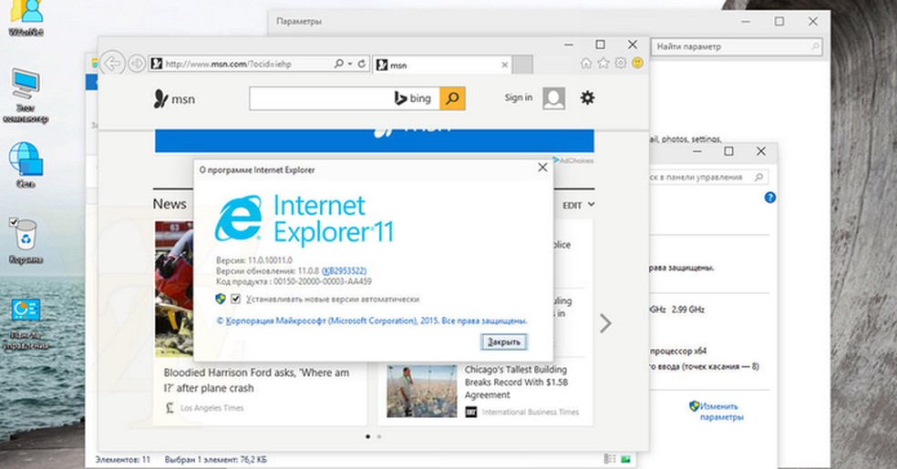Screen dimensions: 897x469
Task: Click the AdChoices icon
Action: click(555, 160)
